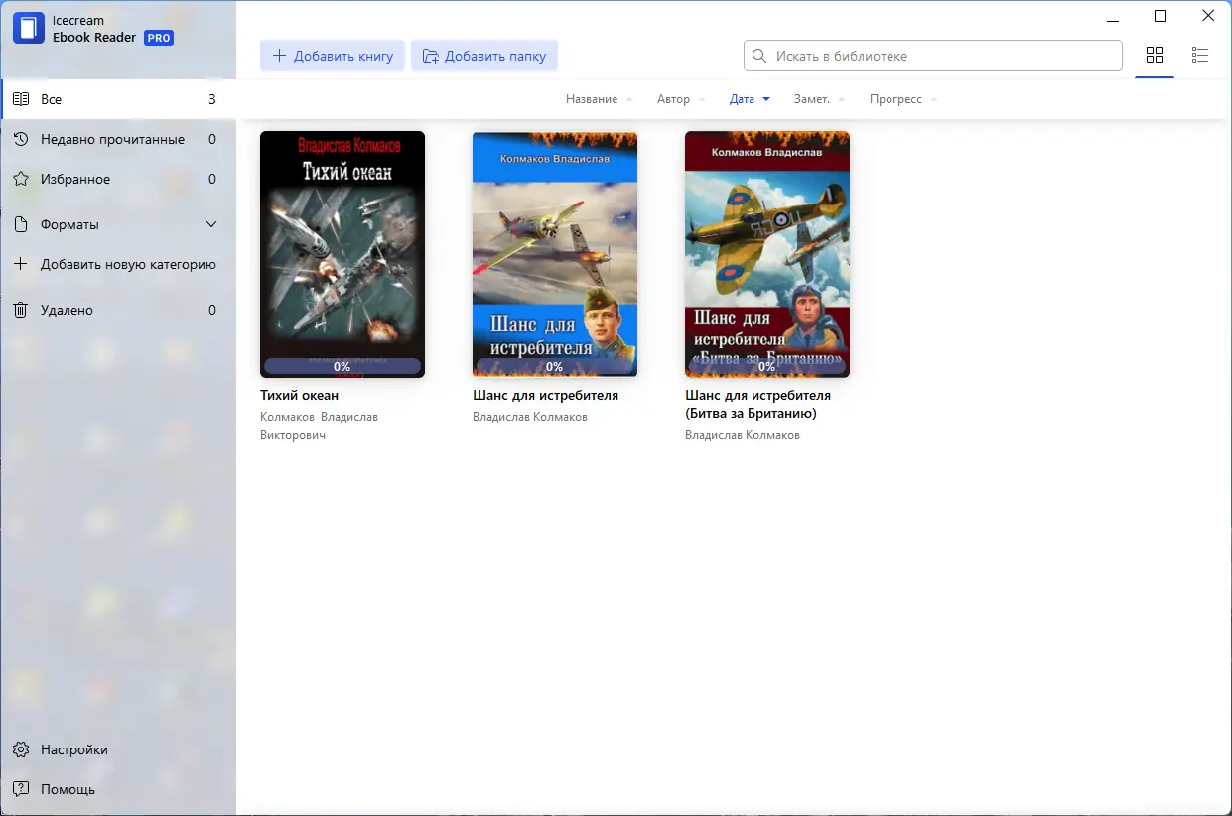Click the title 'Шанс для истребителя (Битва за Британию)'
1232x816 pixels.
[757, 404]
